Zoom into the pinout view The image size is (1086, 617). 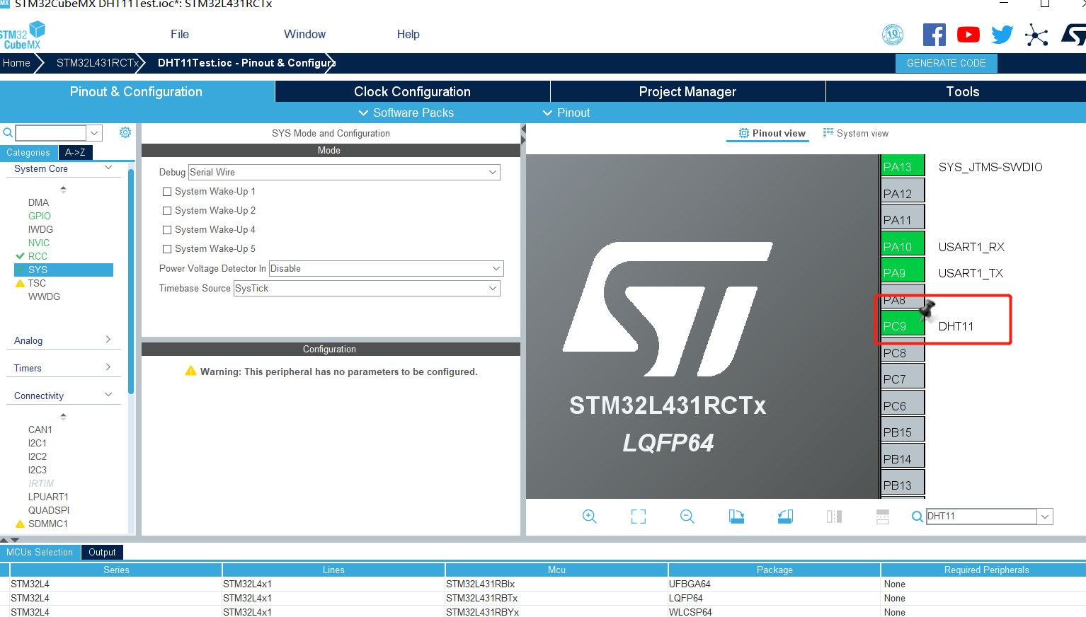tap(590, 517)
